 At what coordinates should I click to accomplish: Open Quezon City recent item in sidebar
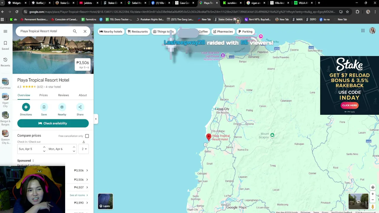[5, 137]
